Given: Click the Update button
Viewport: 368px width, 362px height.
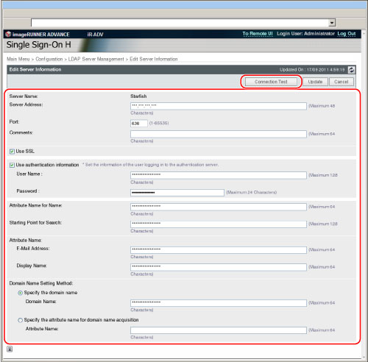Looking at the screenshot, I should coord(315,82).
